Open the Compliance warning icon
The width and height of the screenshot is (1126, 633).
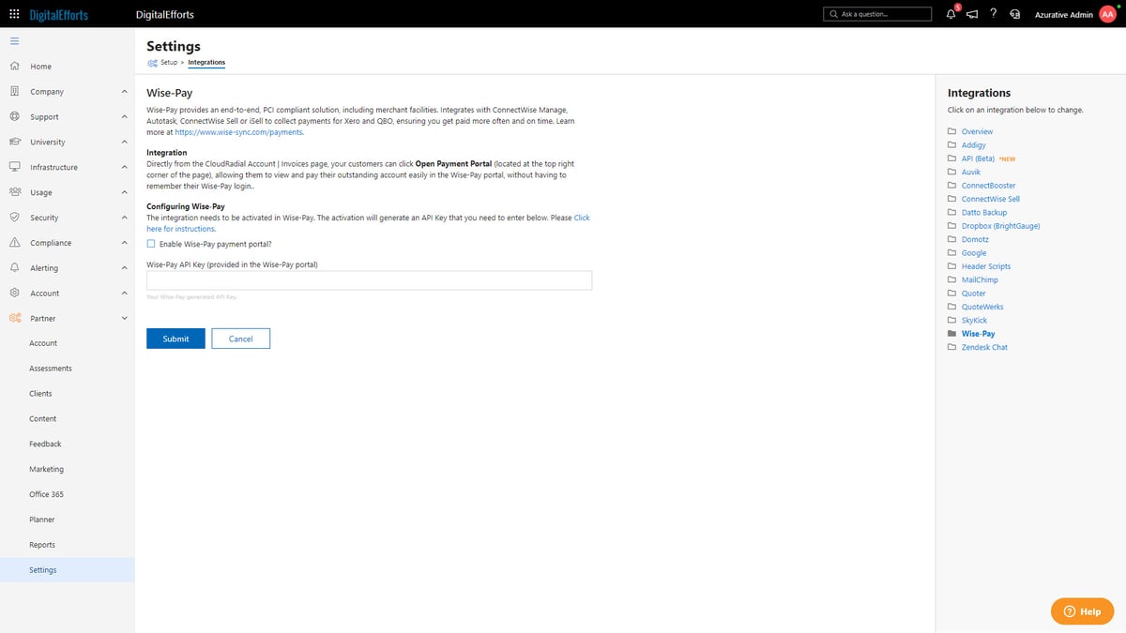pyautogui.click(x=15, y=242)
